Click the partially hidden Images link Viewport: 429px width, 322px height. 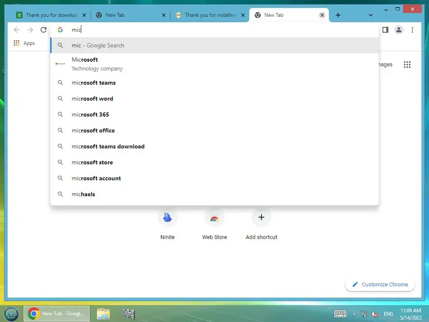[x=385, y=64]
